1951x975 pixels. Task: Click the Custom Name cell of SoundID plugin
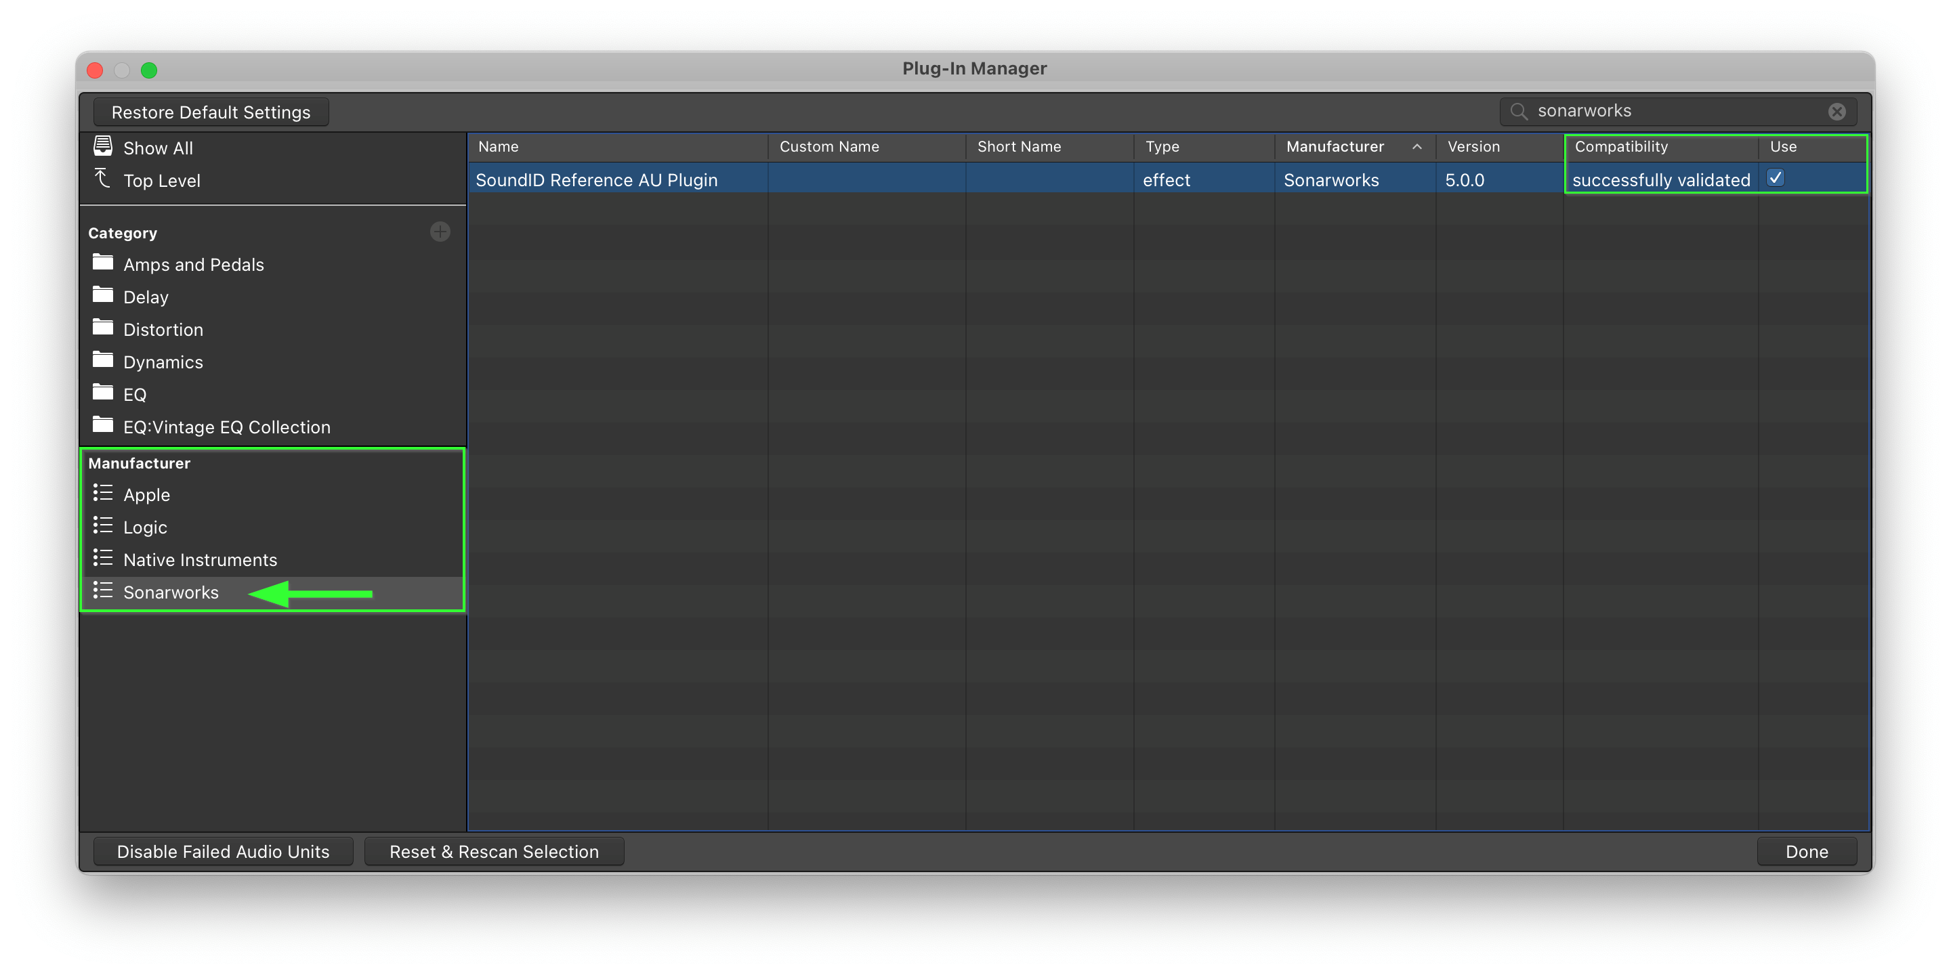coord(867,179)
